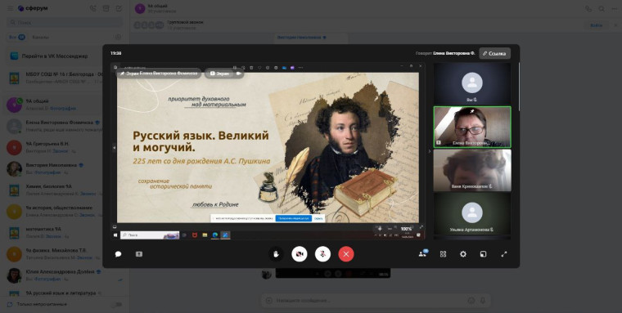Attach a file to the message
The width and height of the screenshot is (622, 313).
[269, 301]
